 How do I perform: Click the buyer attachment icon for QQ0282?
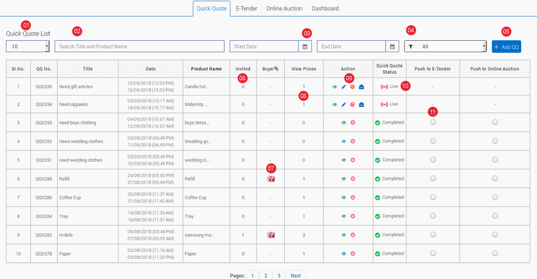(x=271, y=235)
